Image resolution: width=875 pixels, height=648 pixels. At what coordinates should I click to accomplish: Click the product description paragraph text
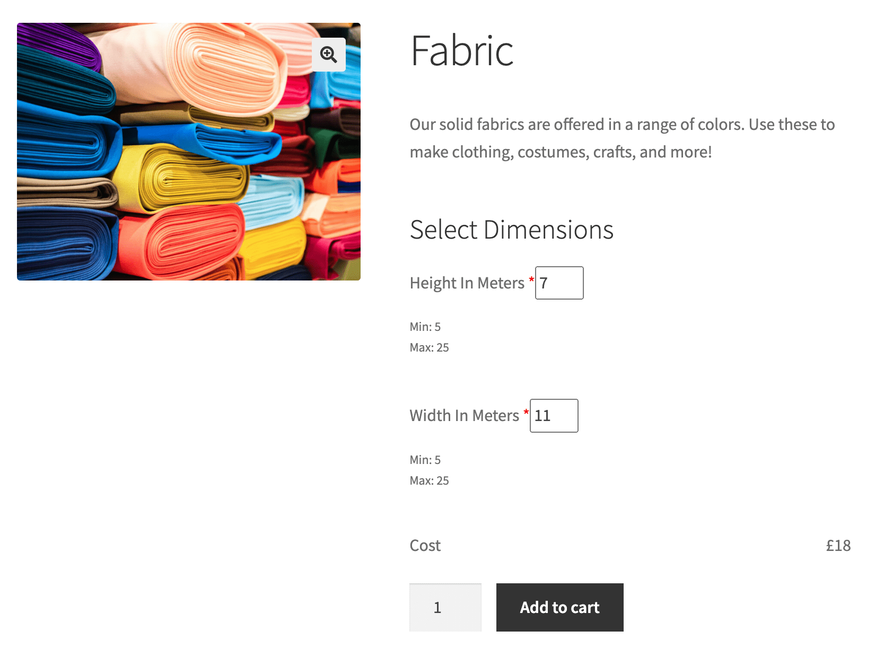coord(620,138)
